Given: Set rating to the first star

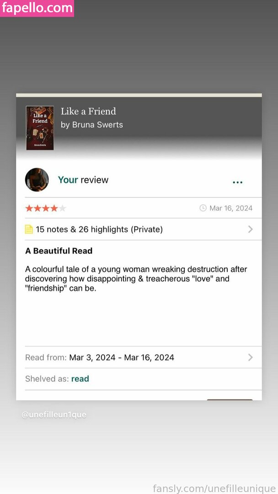Looking at the screenshot, I should click(x=29, y=208).
